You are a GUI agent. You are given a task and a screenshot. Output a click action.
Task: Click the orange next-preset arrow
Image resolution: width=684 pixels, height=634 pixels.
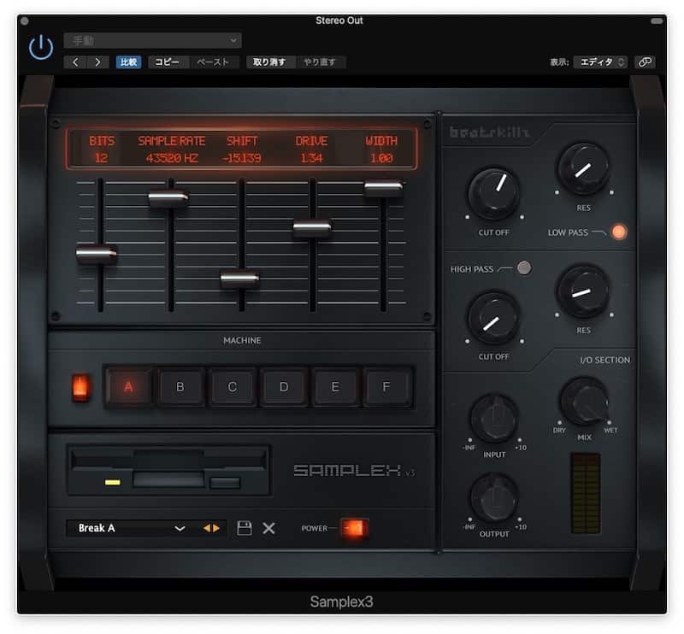[218, 529]
